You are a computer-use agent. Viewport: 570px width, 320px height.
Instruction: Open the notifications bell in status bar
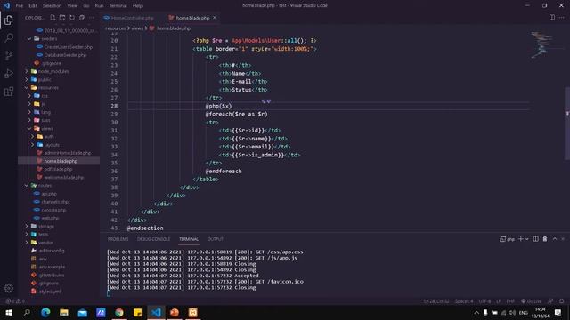click(x=562, y=301)
